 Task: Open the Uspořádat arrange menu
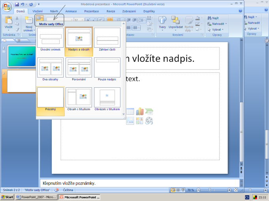[x=176, y=24]
